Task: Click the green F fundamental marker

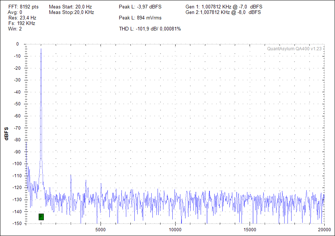Action: click(x=41, y=217)
